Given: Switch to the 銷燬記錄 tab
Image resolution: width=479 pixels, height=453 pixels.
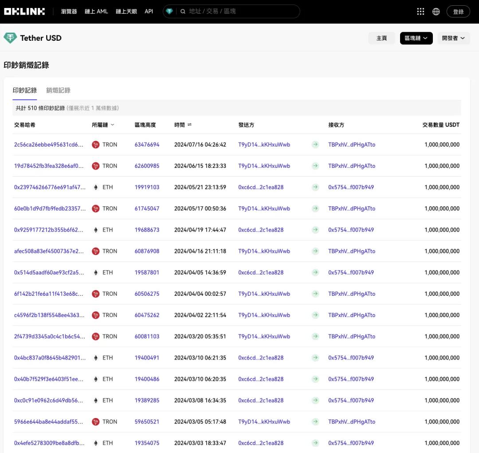Looking at the screenshot, I should tap(58, 90).
